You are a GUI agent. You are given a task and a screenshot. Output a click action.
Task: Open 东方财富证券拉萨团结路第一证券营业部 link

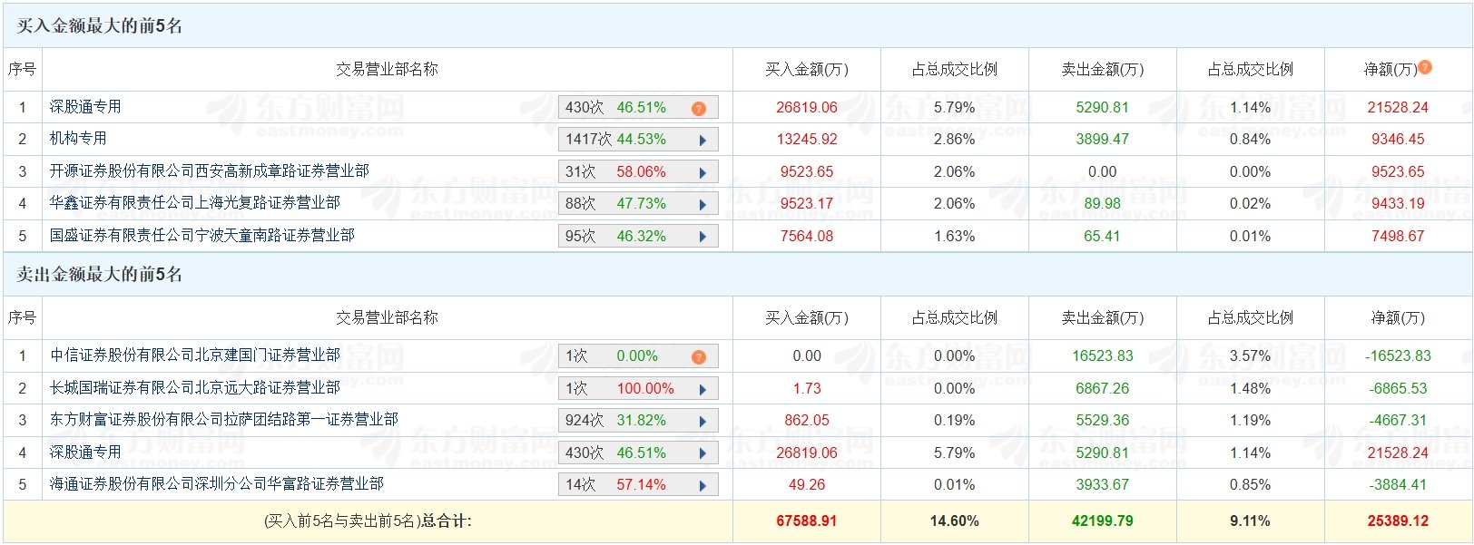[223, 420]
